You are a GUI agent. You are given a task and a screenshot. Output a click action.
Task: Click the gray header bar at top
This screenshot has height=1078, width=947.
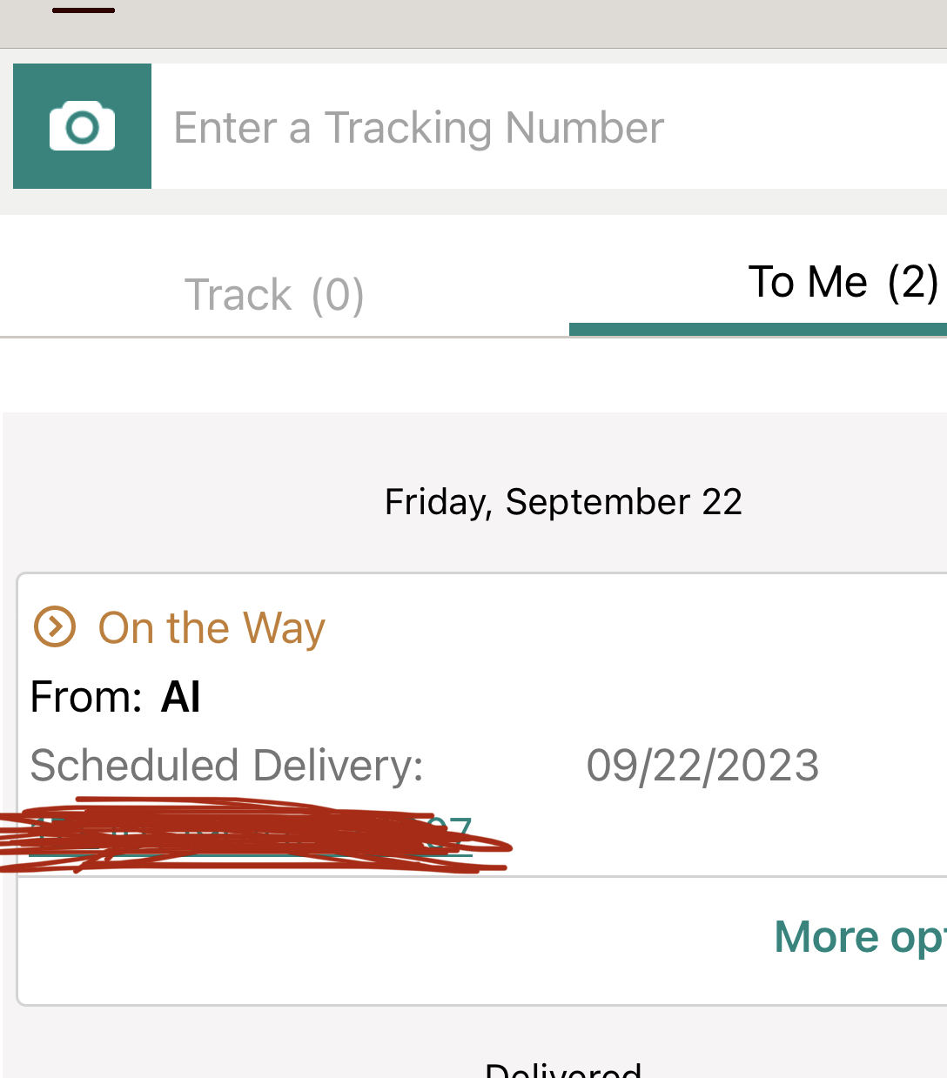522,23
